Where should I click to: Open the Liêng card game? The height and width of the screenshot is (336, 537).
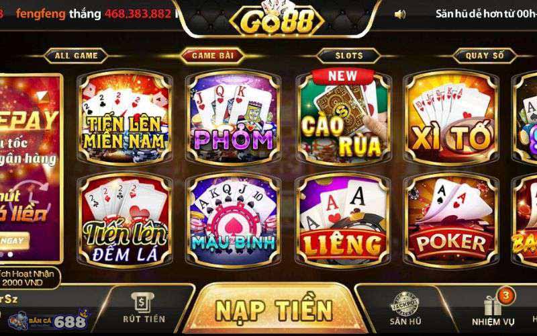(x=343, y=221)
